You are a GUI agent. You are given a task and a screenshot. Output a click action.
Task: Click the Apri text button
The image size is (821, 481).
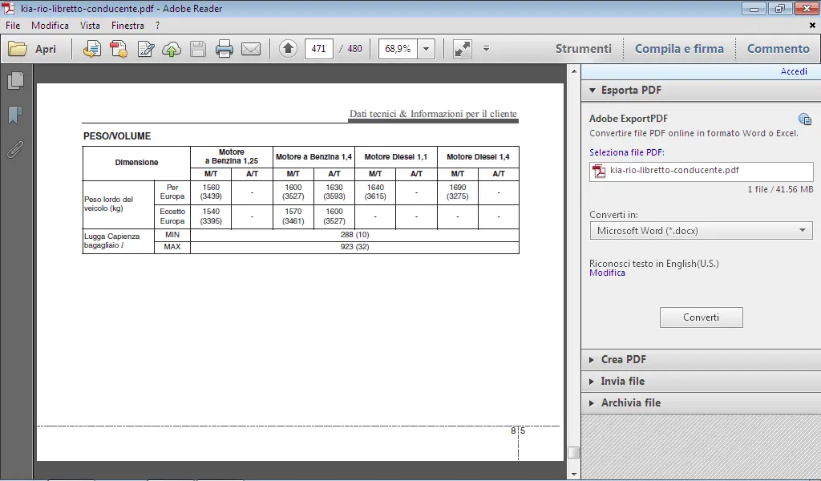click(x=46, y=49)
